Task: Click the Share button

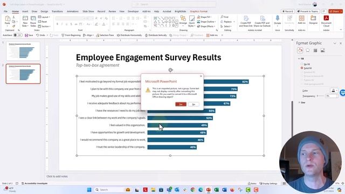Action: (335, 11)
